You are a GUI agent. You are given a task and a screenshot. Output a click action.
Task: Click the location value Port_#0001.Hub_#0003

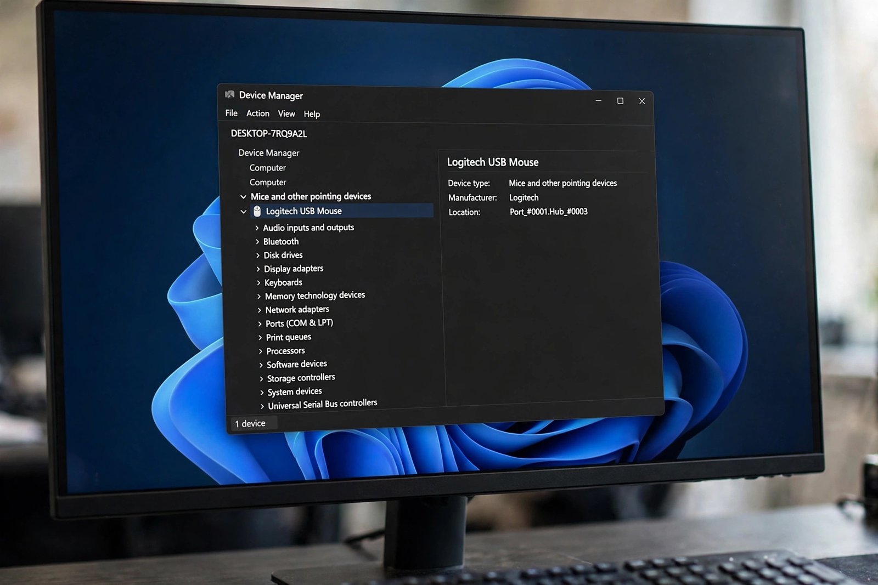coord(549,212)
